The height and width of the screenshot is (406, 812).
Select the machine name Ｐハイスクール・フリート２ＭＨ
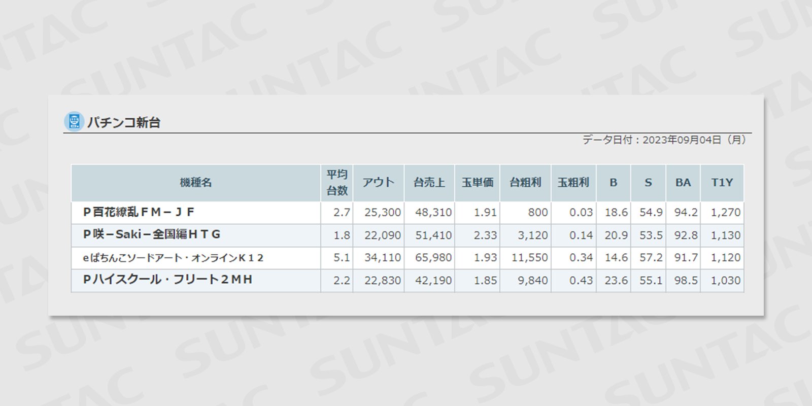(x=167, y=280)
